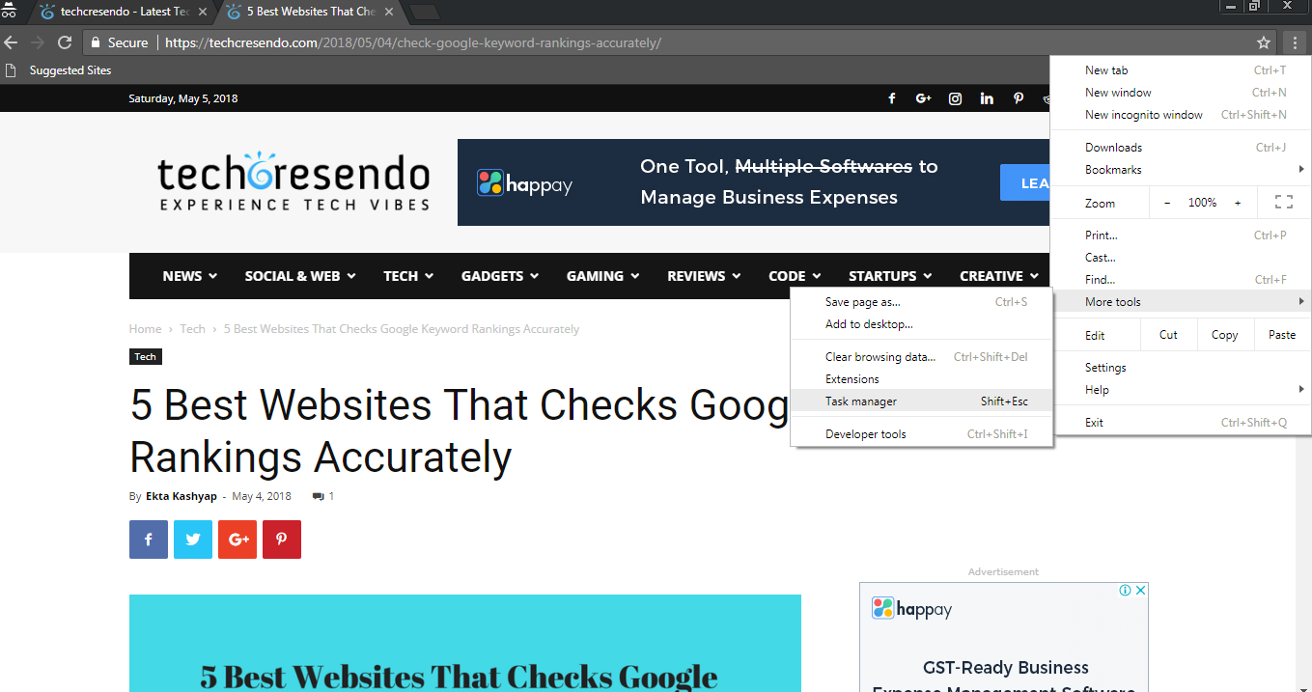The width and height of the screenshot is (1312, 692).
Task: Click the Tech category tag label
Action: point(146,357)
